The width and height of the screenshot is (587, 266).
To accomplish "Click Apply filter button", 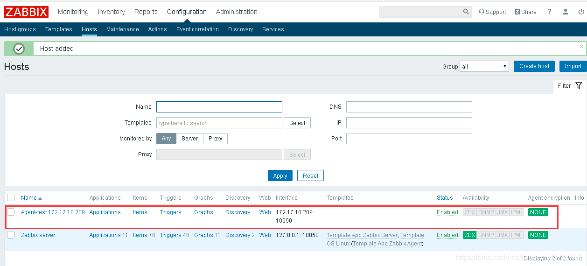I will point(280,176).
